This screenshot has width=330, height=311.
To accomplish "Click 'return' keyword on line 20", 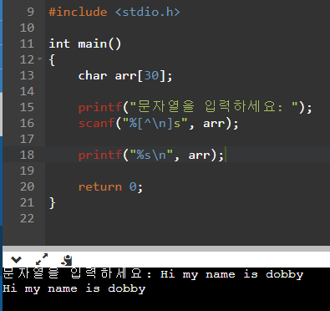I will pos(100,186).
